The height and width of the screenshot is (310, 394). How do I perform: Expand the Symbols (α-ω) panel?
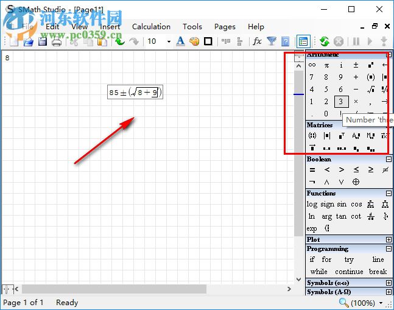pos(389,283)
